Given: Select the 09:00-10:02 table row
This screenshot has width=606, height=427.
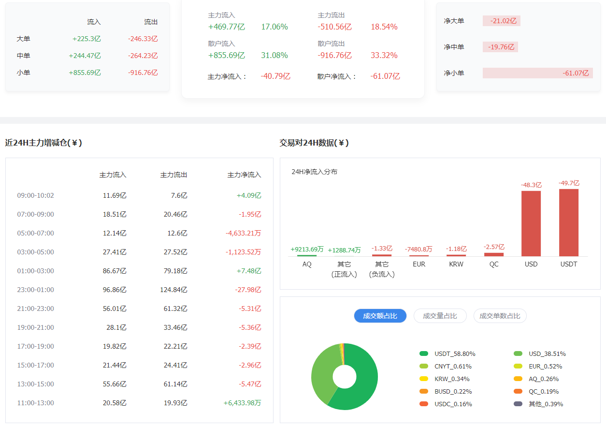Looking at the screenshot, I should [135, 195].
